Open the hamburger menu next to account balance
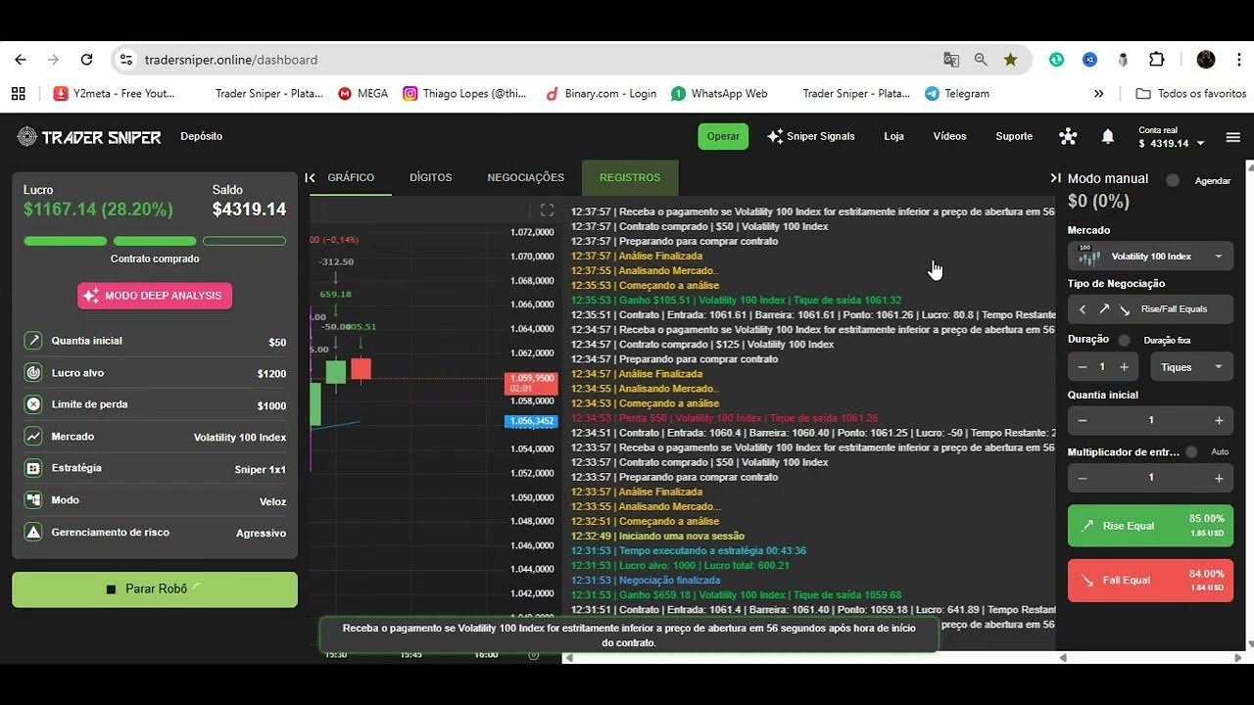The height and width of the screenshot is (705, 1254). click(1232, 137)
